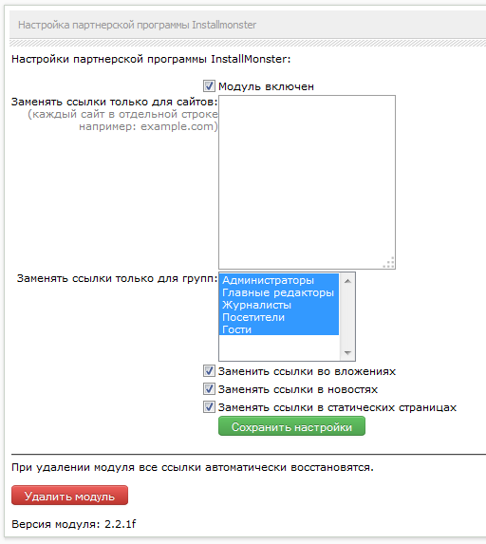Click the sites list text area

(x=307, y=182)
